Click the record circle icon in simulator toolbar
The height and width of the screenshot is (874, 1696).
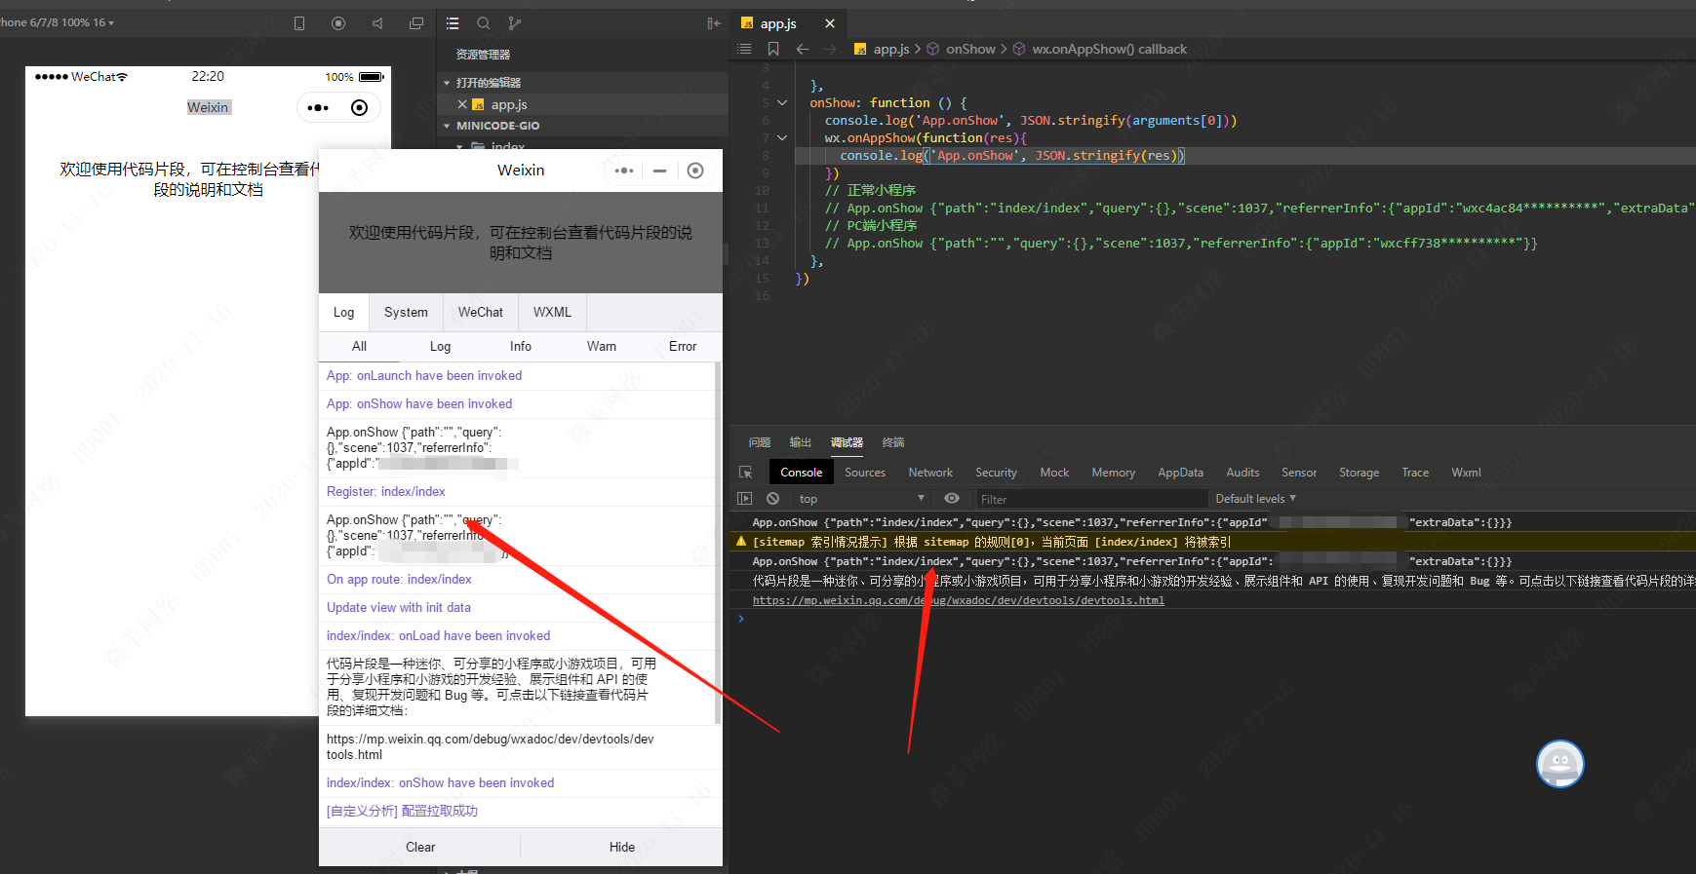pyautogui.click(x=338, y=23)
